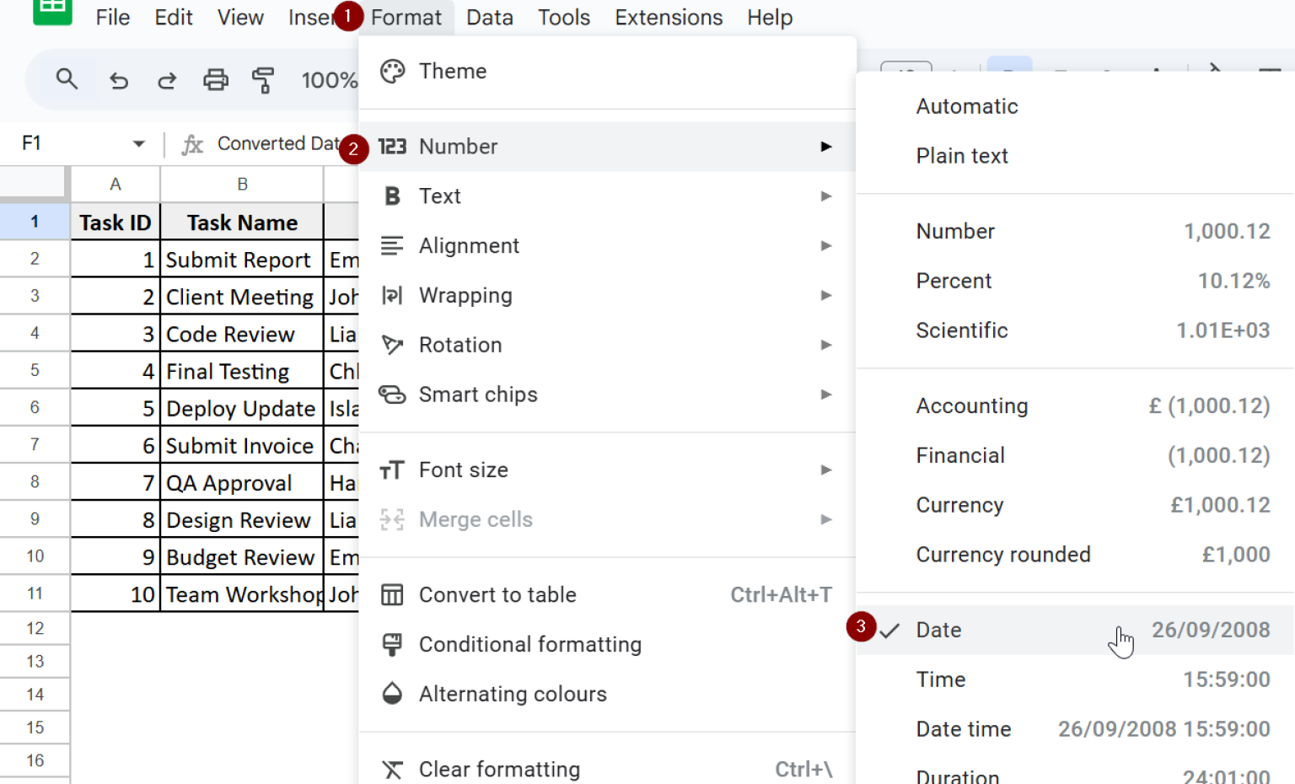Select Currency rounded format
Screen dimensions: 1295x784
pyautogui.click(x=1003, y=555)
